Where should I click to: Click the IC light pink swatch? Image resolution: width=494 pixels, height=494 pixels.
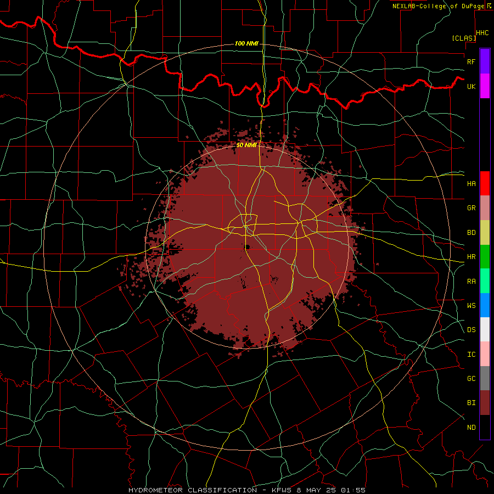[x=485, y=354]
